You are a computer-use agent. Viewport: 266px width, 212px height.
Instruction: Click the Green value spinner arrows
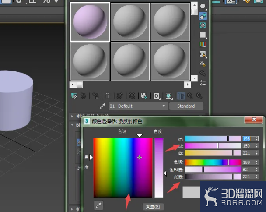[x=256, y=146]
